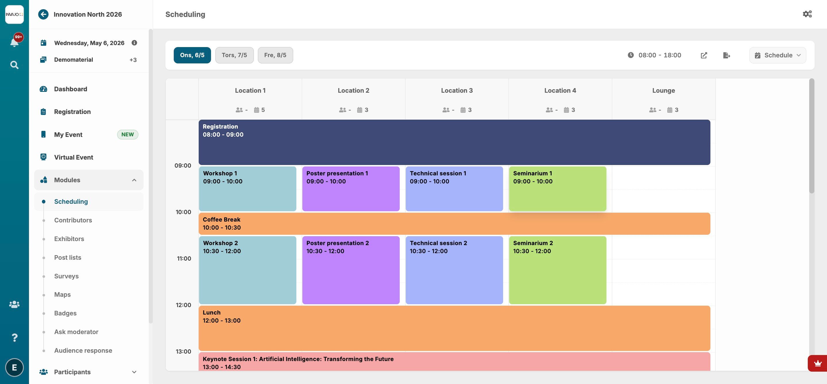Viewport: 827px width, 384px height.
Task: Open the Schedule view dropdown
Action: [778, 55]
